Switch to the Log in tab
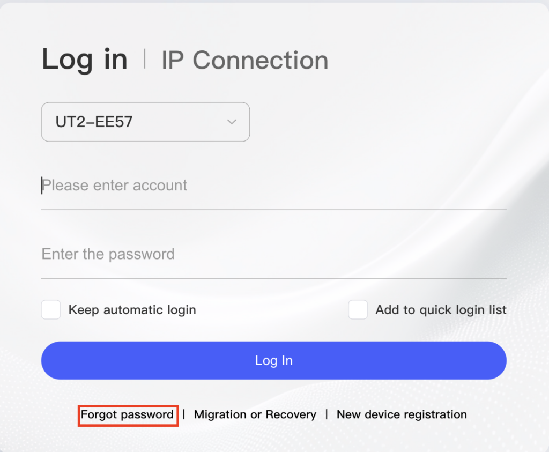 [x=85, y=60]
